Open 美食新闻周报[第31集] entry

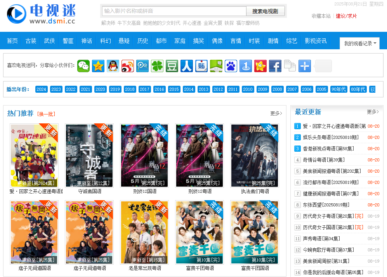click(x=326, y=261)
